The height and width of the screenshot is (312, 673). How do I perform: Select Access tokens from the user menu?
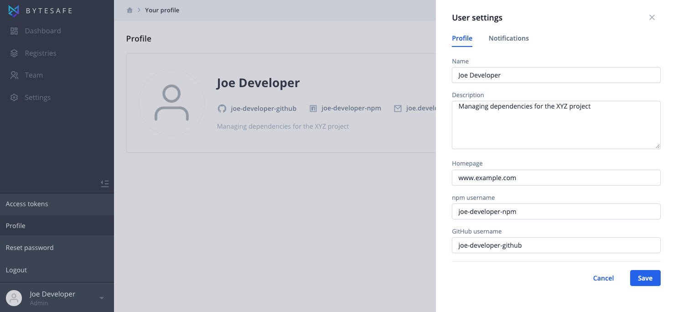coord(57,204)
